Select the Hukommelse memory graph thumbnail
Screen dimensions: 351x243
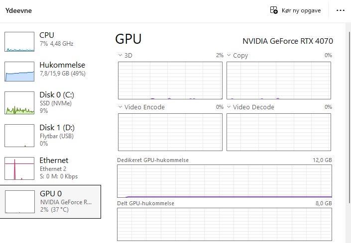tap(19, 72)
